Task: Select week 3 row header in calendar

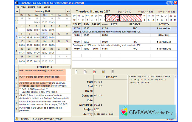Action: pos(16,43)
